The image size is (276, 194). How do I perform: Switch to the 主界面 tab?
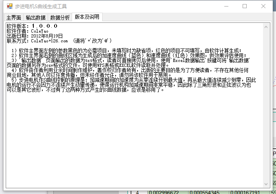[x=14, y=18]
